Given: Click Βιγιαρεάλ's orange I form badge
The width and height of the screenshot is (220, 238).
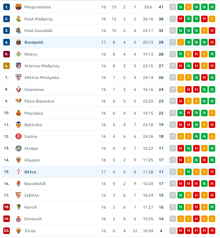Looking at the screenshot, I should tap(181, 43).
